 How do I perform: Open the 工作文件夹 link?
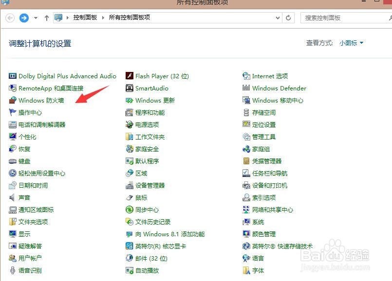coord(150,137)
